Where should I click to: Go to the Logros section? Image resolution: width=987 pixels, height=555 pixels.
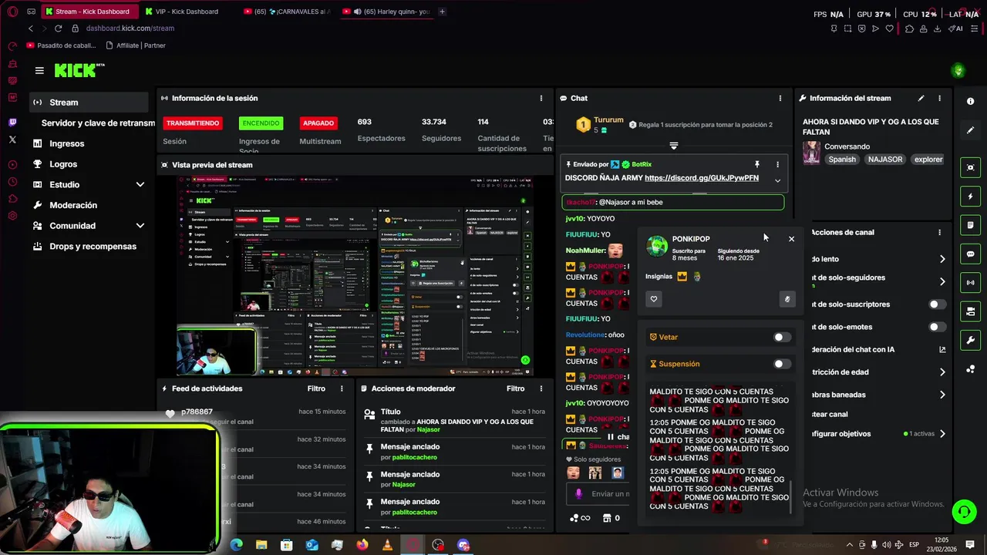point(63,164)
